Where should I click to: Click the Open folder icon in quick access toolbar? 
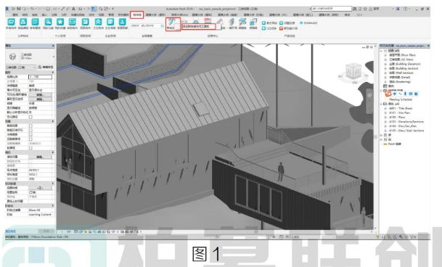click(x=13, y=9)
